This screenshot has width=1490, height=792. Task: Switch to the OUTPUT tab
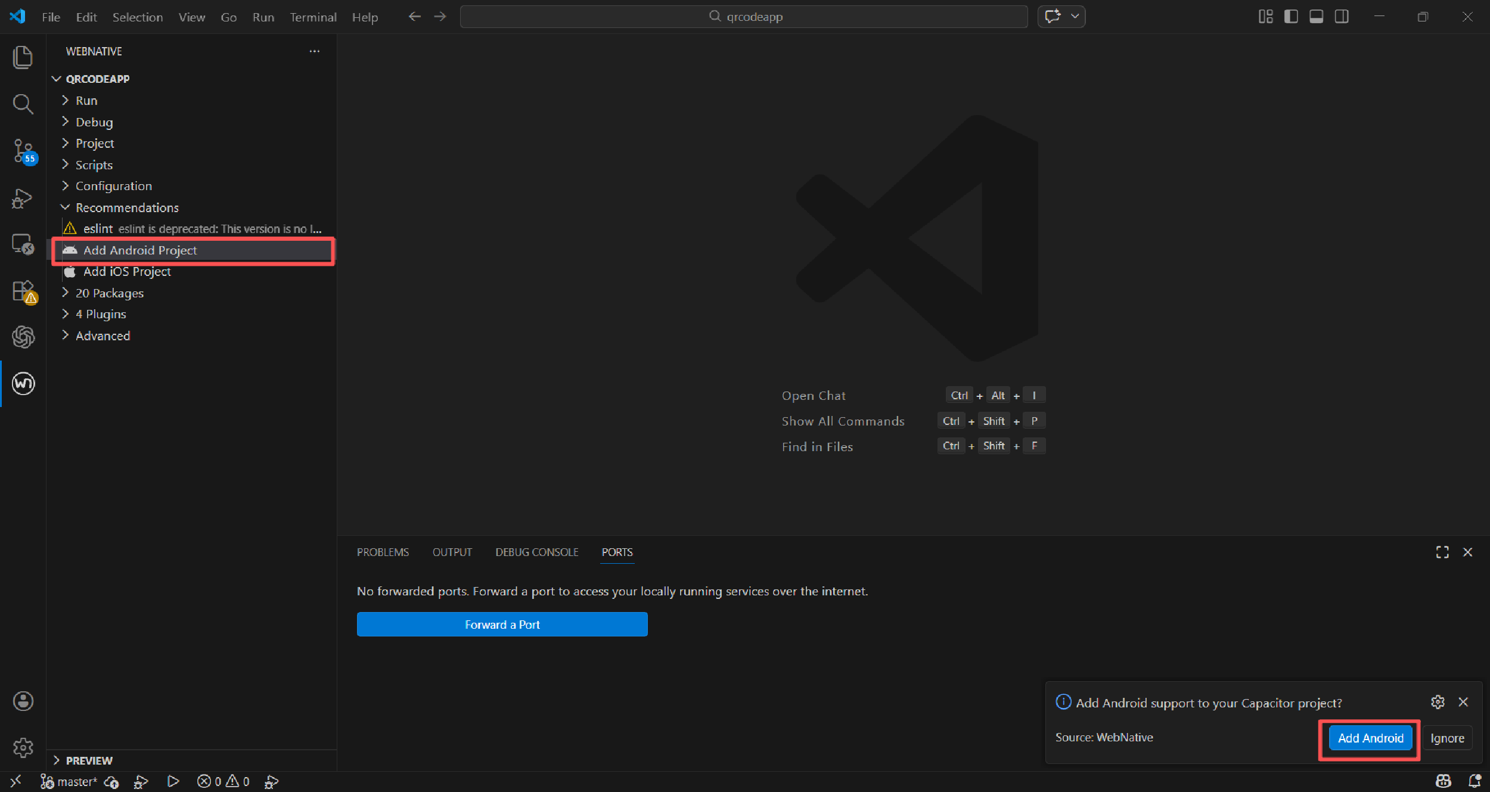452,552
